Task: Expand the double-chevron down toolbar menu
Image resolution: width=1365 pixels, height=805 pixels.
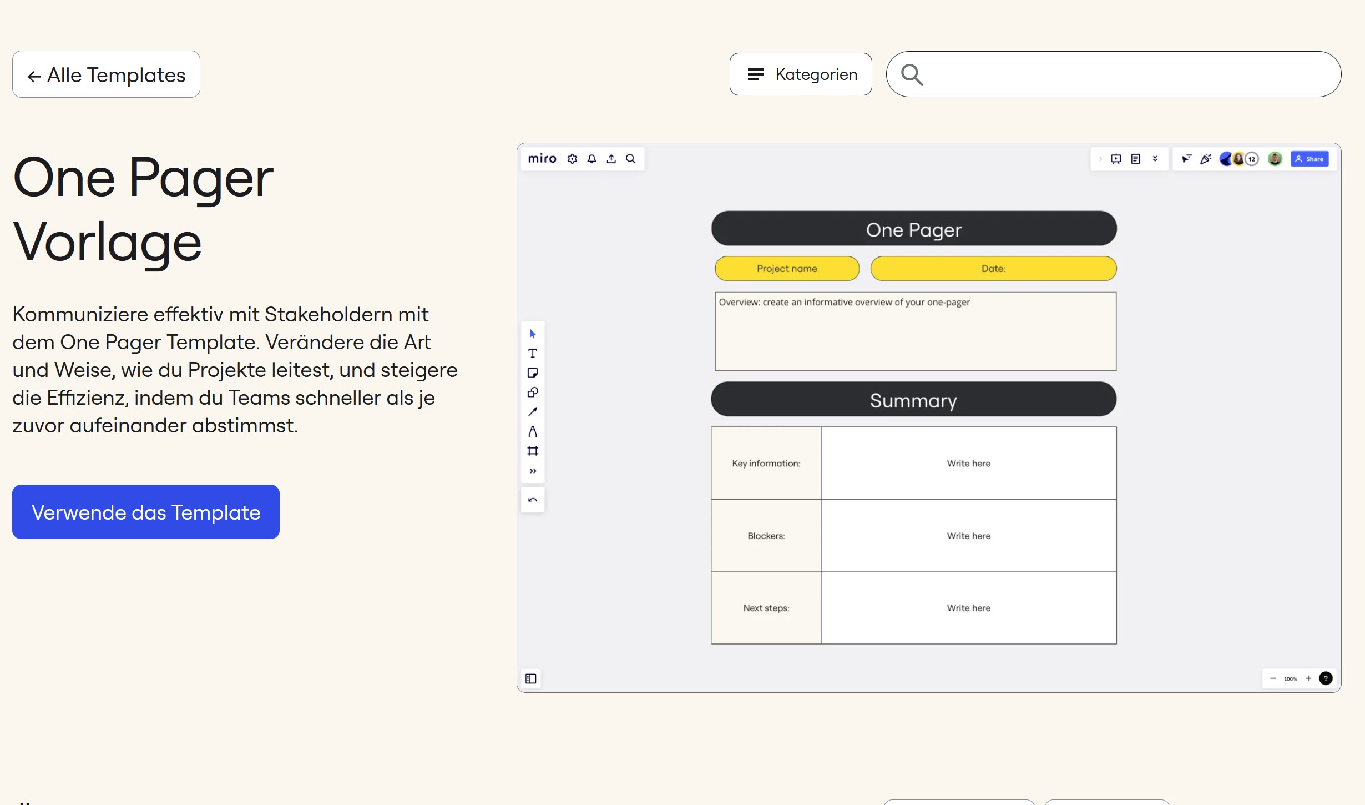Action: tap(1155, 159)
